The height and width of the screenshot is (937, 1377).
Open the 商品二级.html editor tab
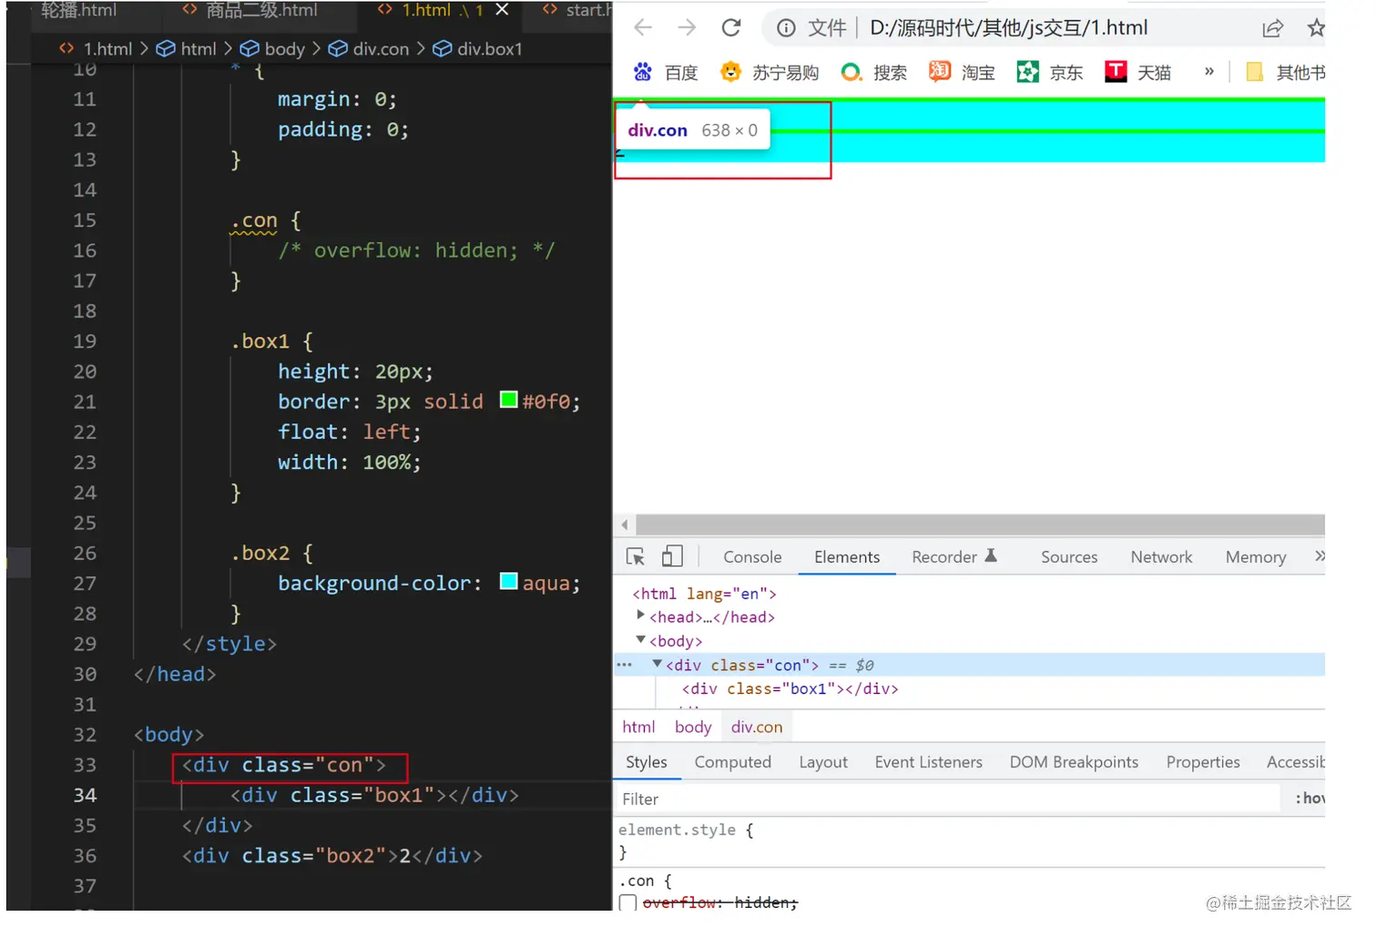[x=250, y=11]
